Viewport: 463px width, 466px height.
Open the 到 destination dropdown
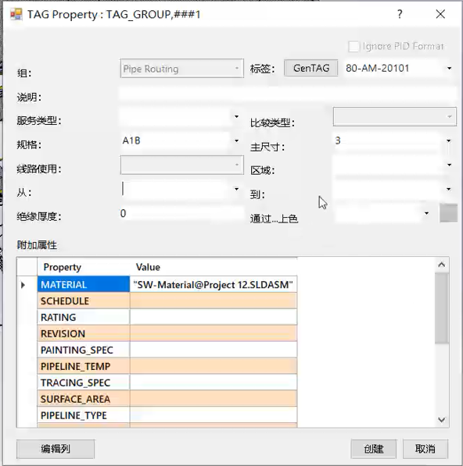tap(448, 189)
